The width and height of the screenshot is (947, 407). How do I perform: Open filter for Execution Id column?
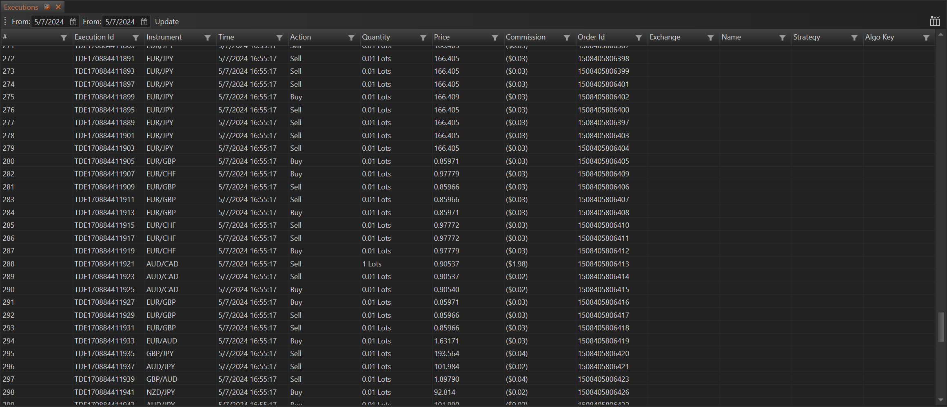point(135,38)
